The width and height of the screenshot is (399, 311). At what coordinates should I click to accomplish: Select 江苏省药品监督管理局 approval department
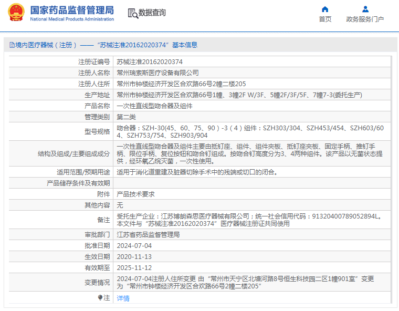tap(148, 235)
